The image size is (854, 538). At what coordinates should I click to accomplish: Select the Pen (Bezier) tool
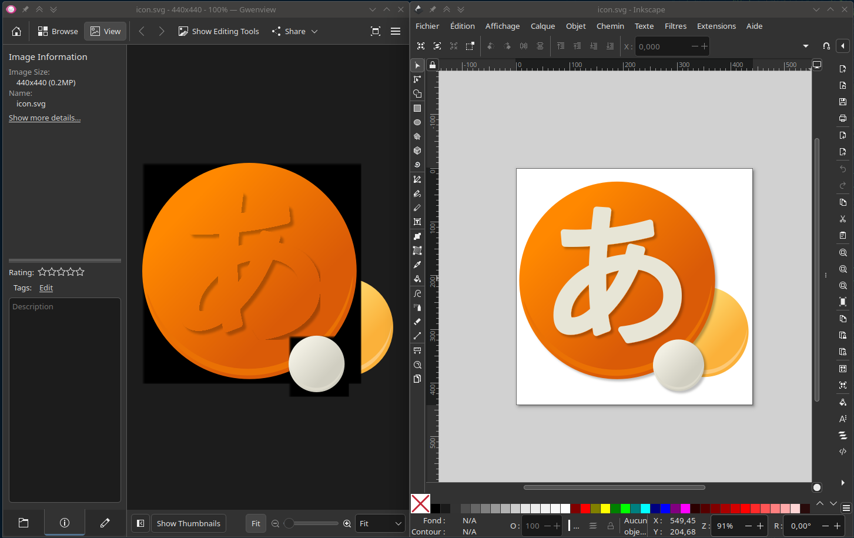pos(417,179)
